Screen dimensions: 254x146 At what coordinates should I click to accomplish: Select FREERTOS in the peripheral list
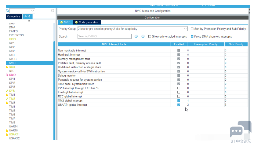coord(16,35)
